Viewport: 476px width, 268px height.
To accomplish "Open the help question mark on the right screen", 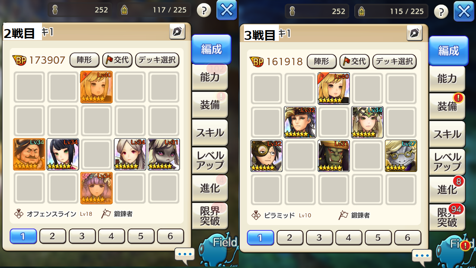I will click(441, 12).
